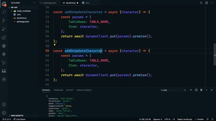Screen dimensions: 216x121
Task: Click 'Ln 39, Col 26' cursor position
Action: (x=145, y=119)
